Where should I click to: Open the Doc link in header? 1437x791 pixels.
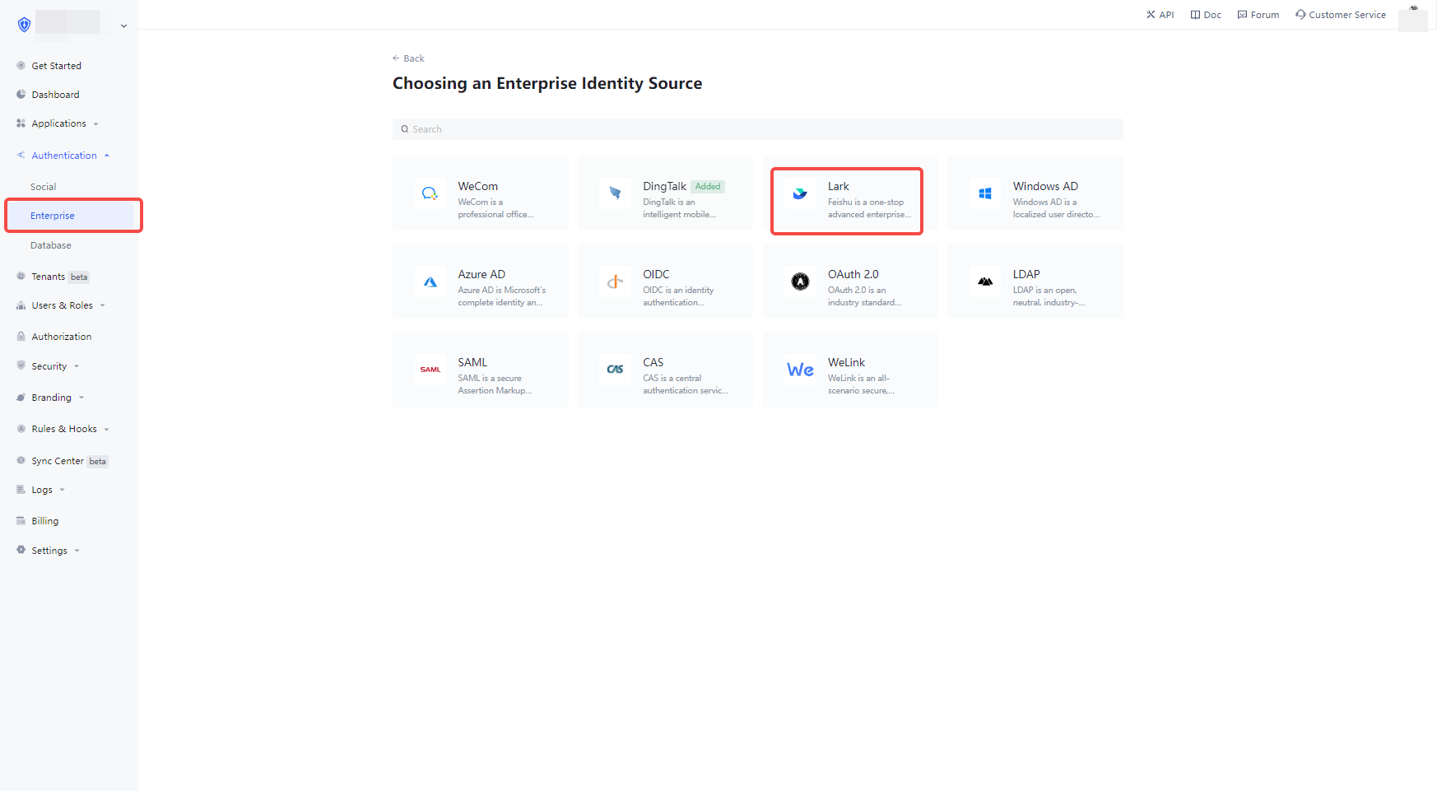point(1206,15)
